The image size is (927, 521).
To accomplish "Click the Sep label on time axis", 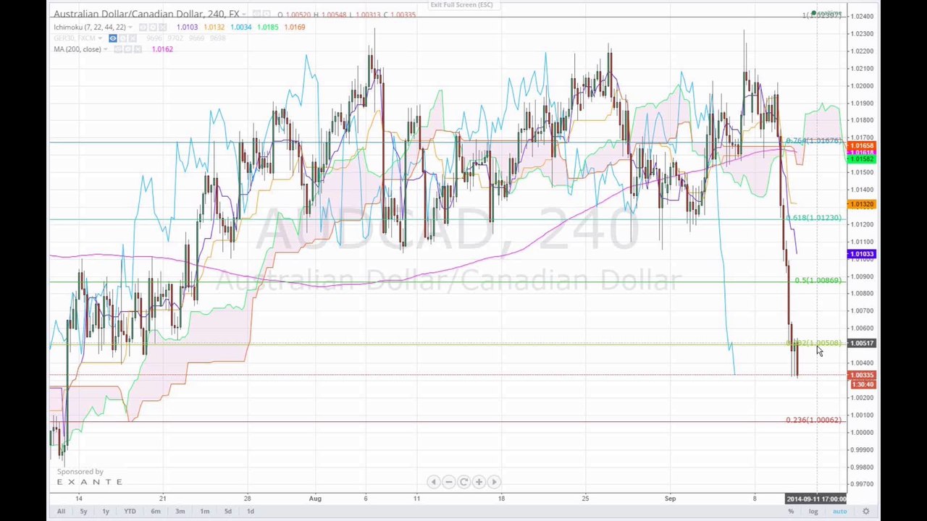I will coord(670,499).
